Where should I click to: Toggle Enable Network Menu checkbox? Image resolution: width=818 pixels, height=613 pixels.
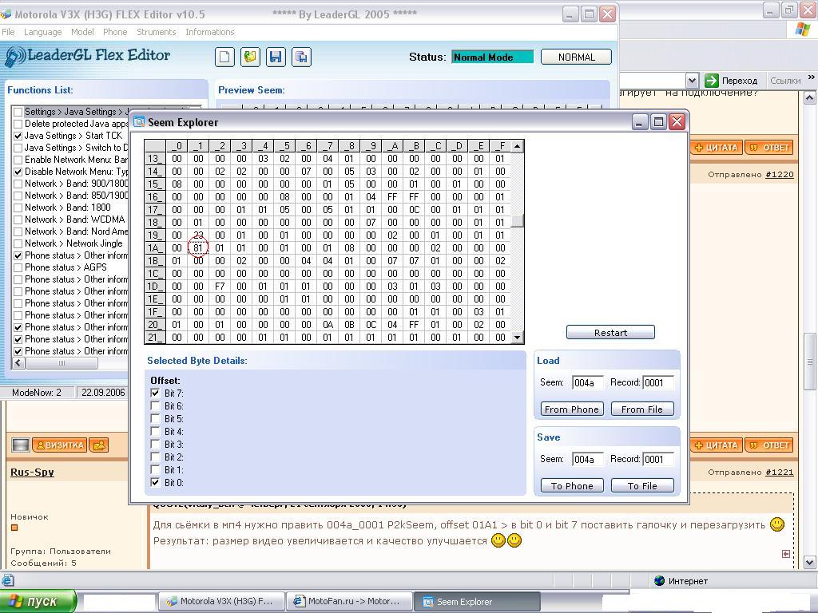[18, 160]
